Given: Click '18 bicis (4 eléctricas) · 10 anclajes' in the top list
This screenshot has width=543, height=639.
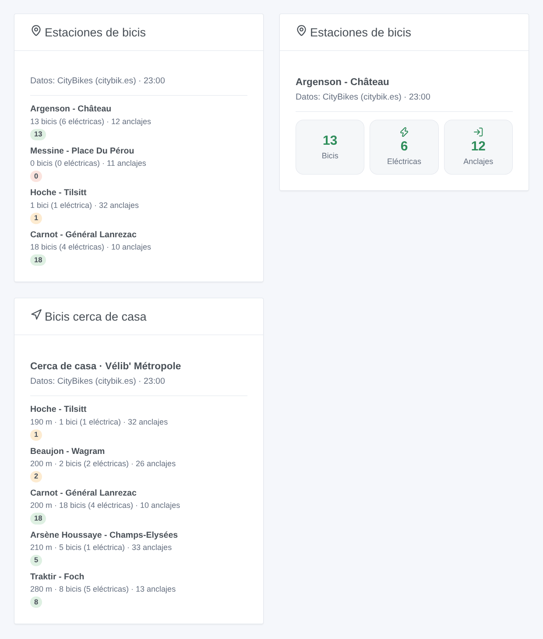Looking at the screenshot, I should (91, 247).
